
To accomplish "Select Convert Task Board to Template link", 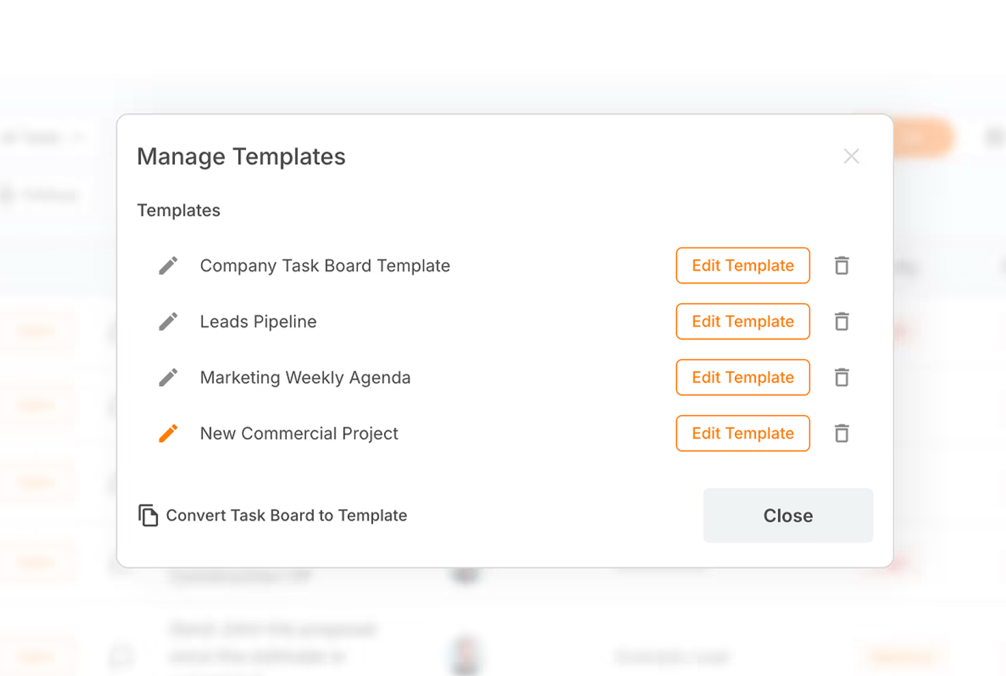I will pyautogui.click(x=286, y=516).
